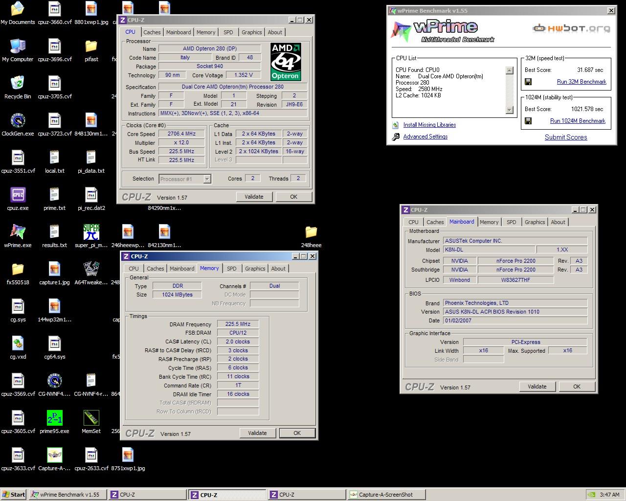Open the Memory tab in Mainboard CPU-Z window
This screenshot has height=501, width=626.
coord(489,222)
